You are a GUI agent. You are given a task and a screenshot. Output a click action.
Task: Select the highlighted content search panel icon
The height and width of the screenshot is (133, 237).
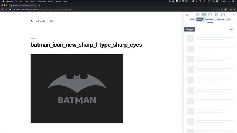[x=204, y=14]
